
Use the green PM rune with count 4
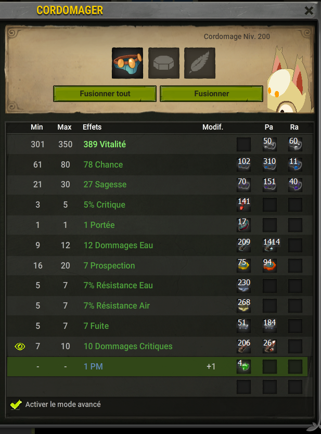coord(244,366)
